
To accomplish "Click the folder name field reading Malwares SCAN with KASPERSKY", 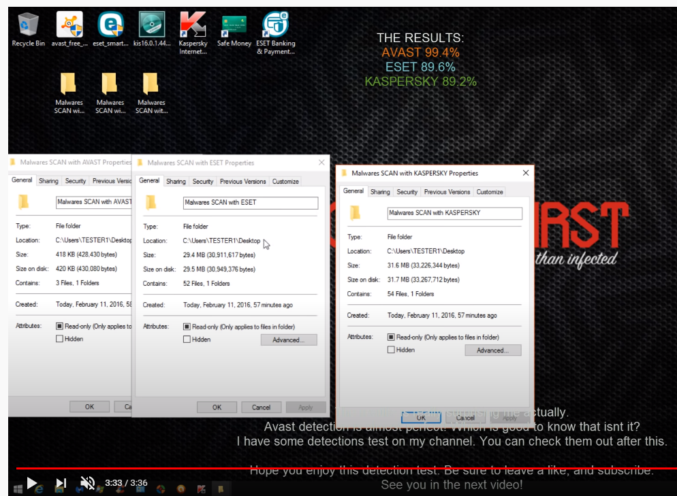I will 455,213.
